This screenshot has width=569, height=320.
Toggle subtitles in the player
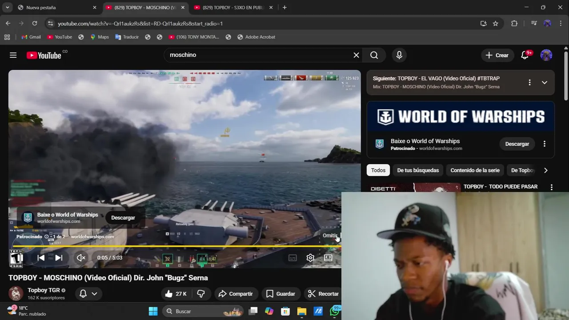pos(293,258)
